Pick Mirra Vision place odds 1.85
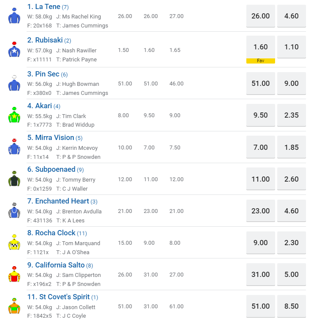The height and width of the screenshot is (322, 312). pos(291,147)
